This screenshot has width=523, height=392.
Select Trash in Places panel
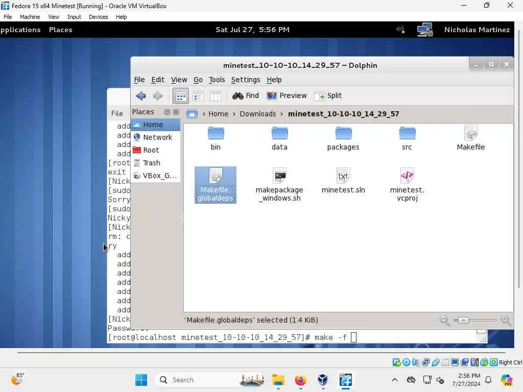155,163
